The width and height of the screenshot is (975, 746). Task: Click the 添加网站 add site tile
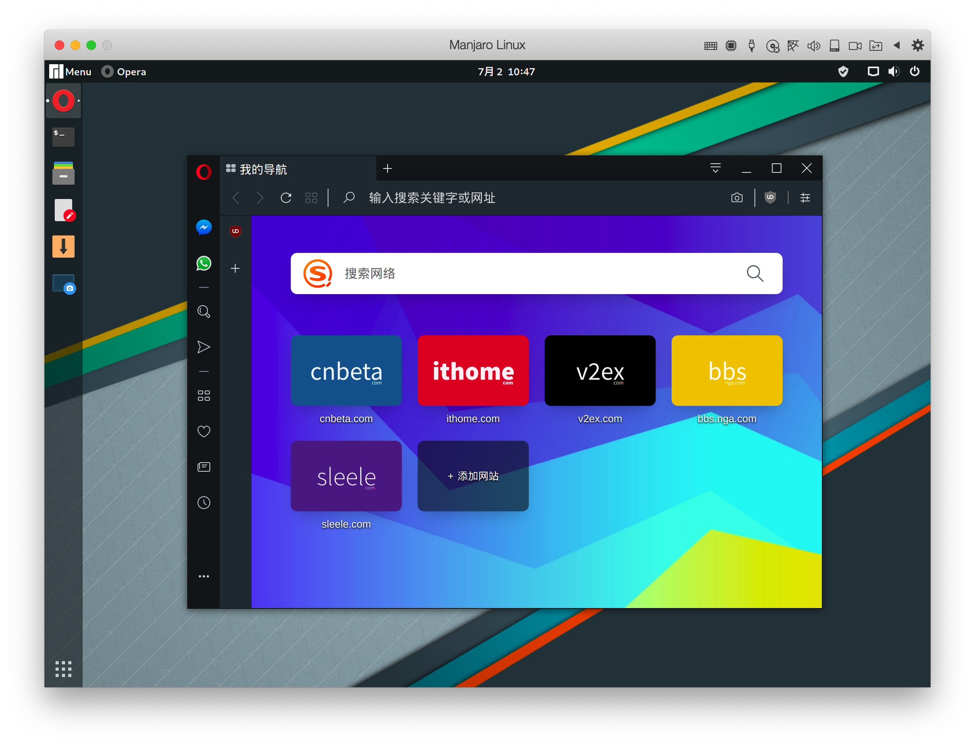473,476
